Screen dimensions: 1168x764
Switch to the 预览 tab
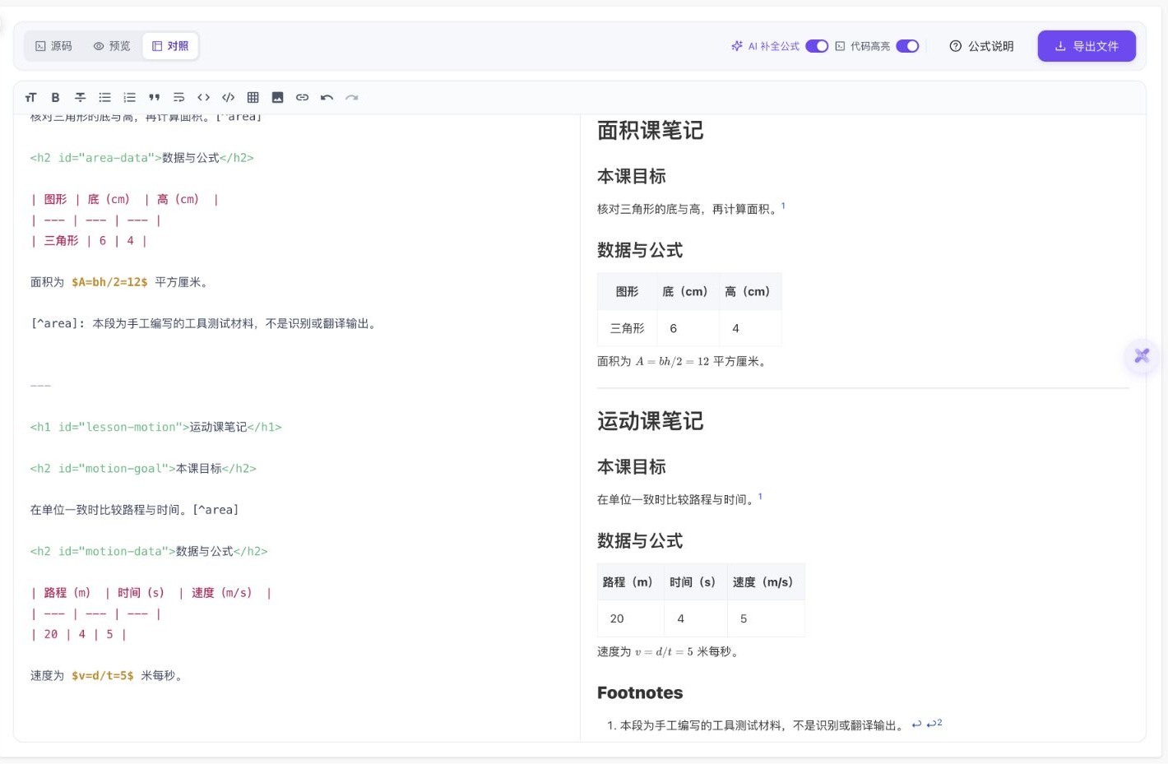[112, 46]
